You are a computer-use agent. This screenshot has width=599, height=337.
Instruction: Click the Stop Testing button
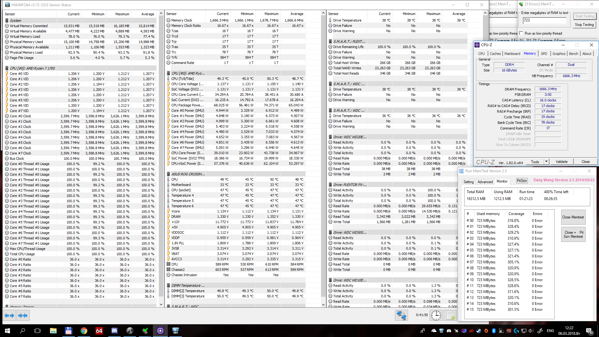tap(584, 25)
